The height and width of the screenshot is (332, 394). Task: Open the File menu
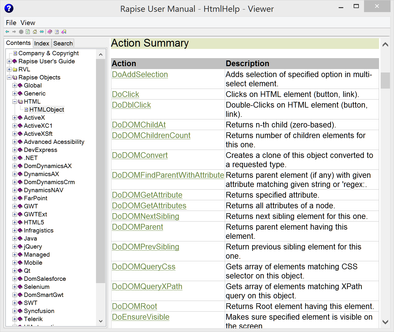11,23
